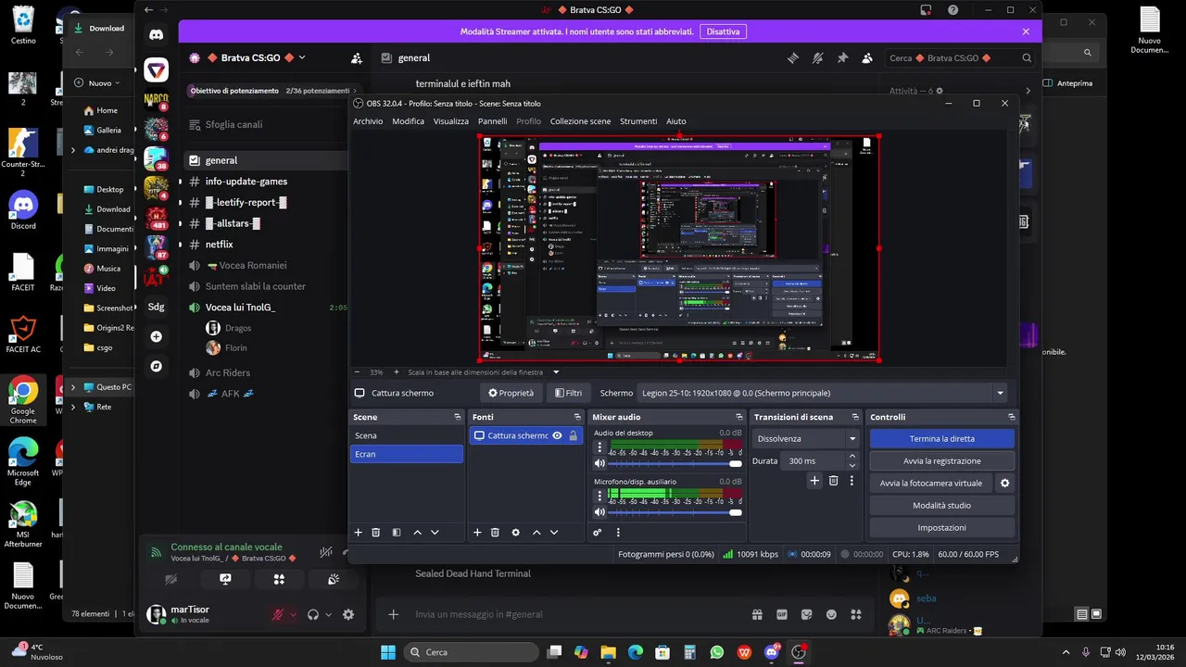Open emoji picker in Discord message bar
The image size is (1186, 667).
click(x=831, y=614)
